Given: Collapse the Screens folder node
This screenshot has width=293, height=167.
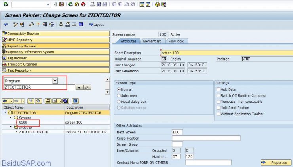Looking at the screenshot, I should (x=11, y=118).
